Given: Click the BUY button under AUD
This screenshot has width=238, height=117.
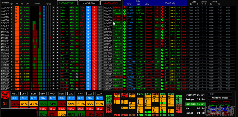Looking at the screenshot, I should (x=52, y=98).
